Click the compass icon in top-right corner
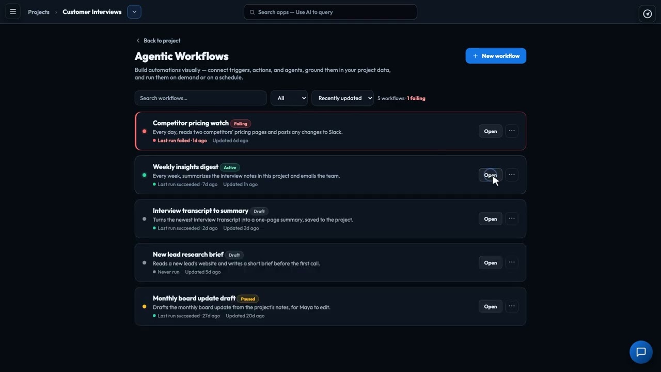Viewport: 661px width, 372px height. (647, 14)
